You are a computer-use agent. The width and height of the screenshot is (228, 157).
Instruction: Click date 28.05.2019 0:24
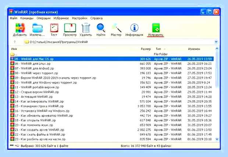(x=199, y=82)
